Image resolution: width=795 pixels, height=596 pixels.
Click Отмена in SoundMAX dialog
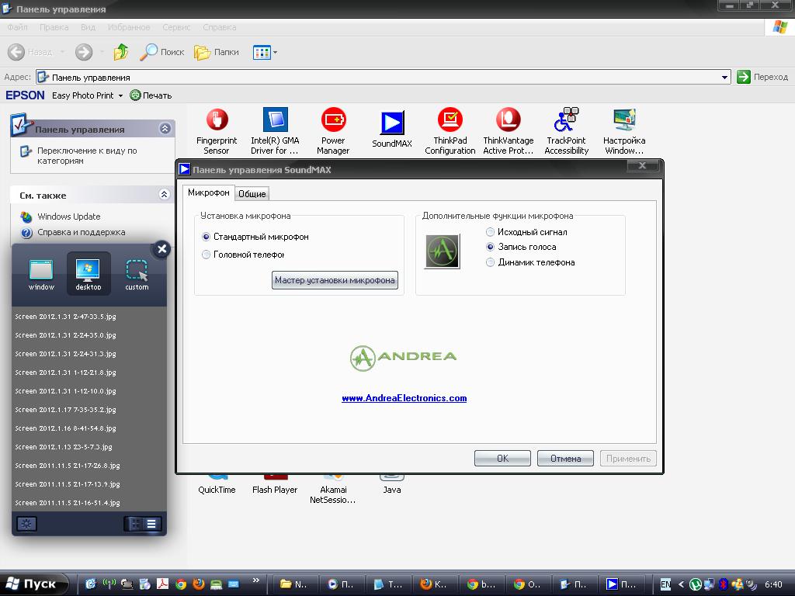565,458
